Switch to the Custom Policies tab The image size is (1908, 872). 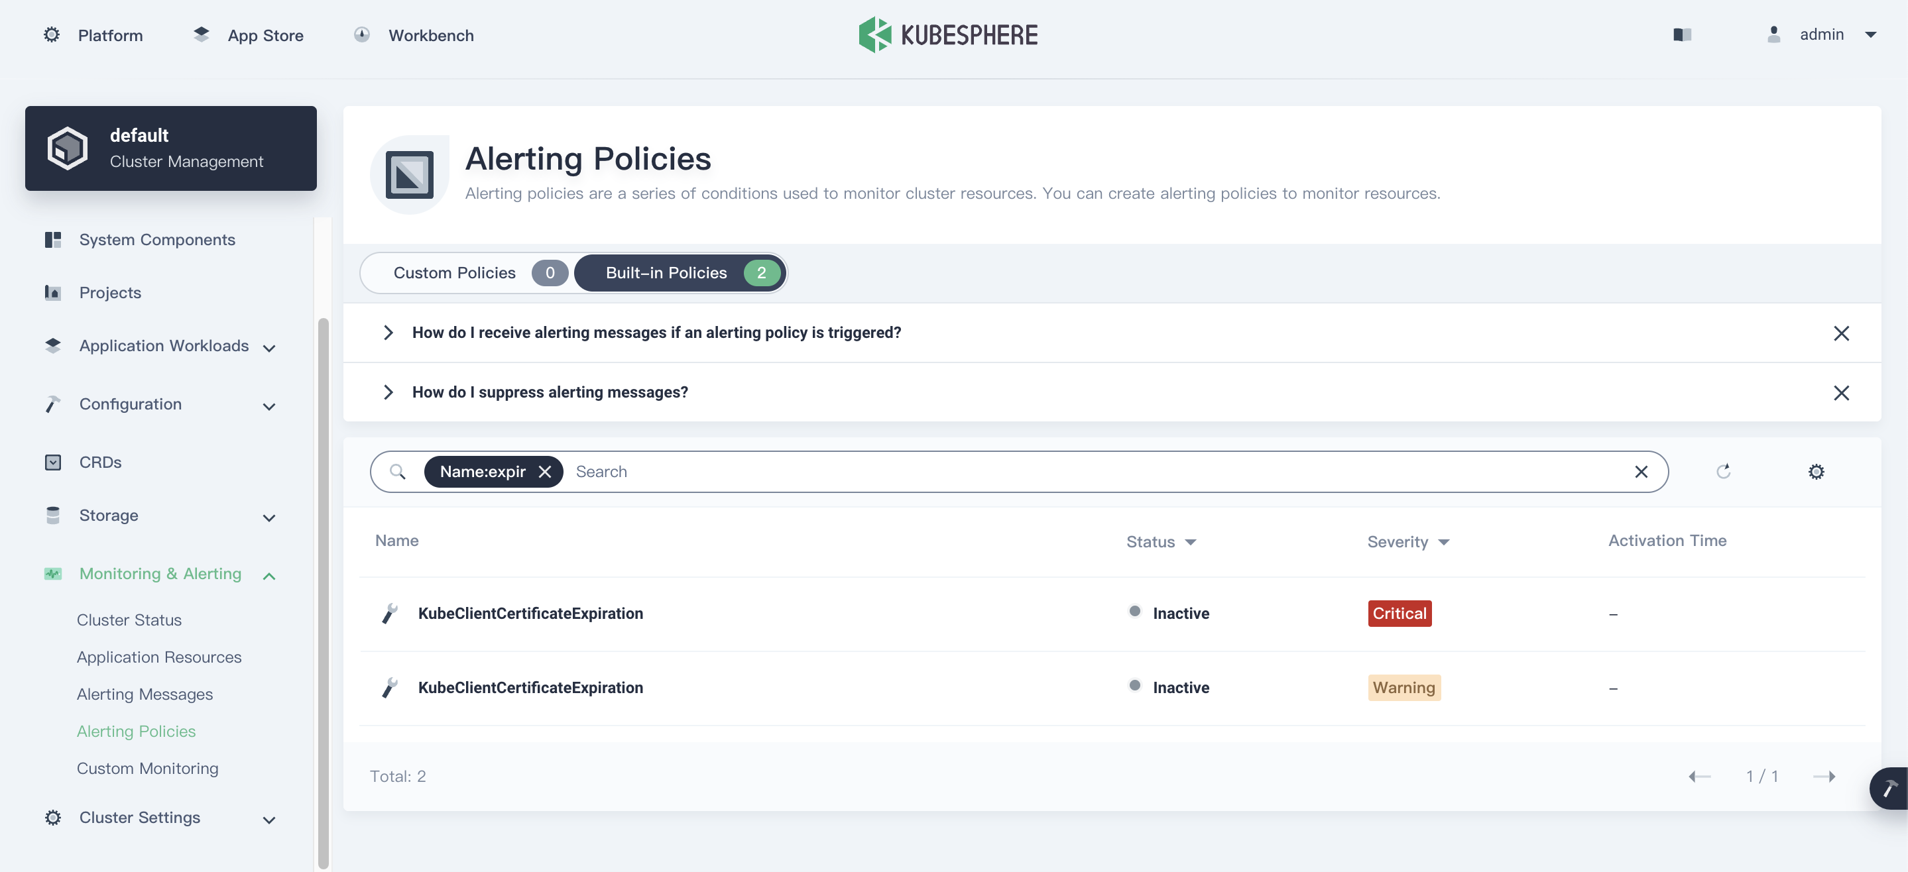coord(455,272)
